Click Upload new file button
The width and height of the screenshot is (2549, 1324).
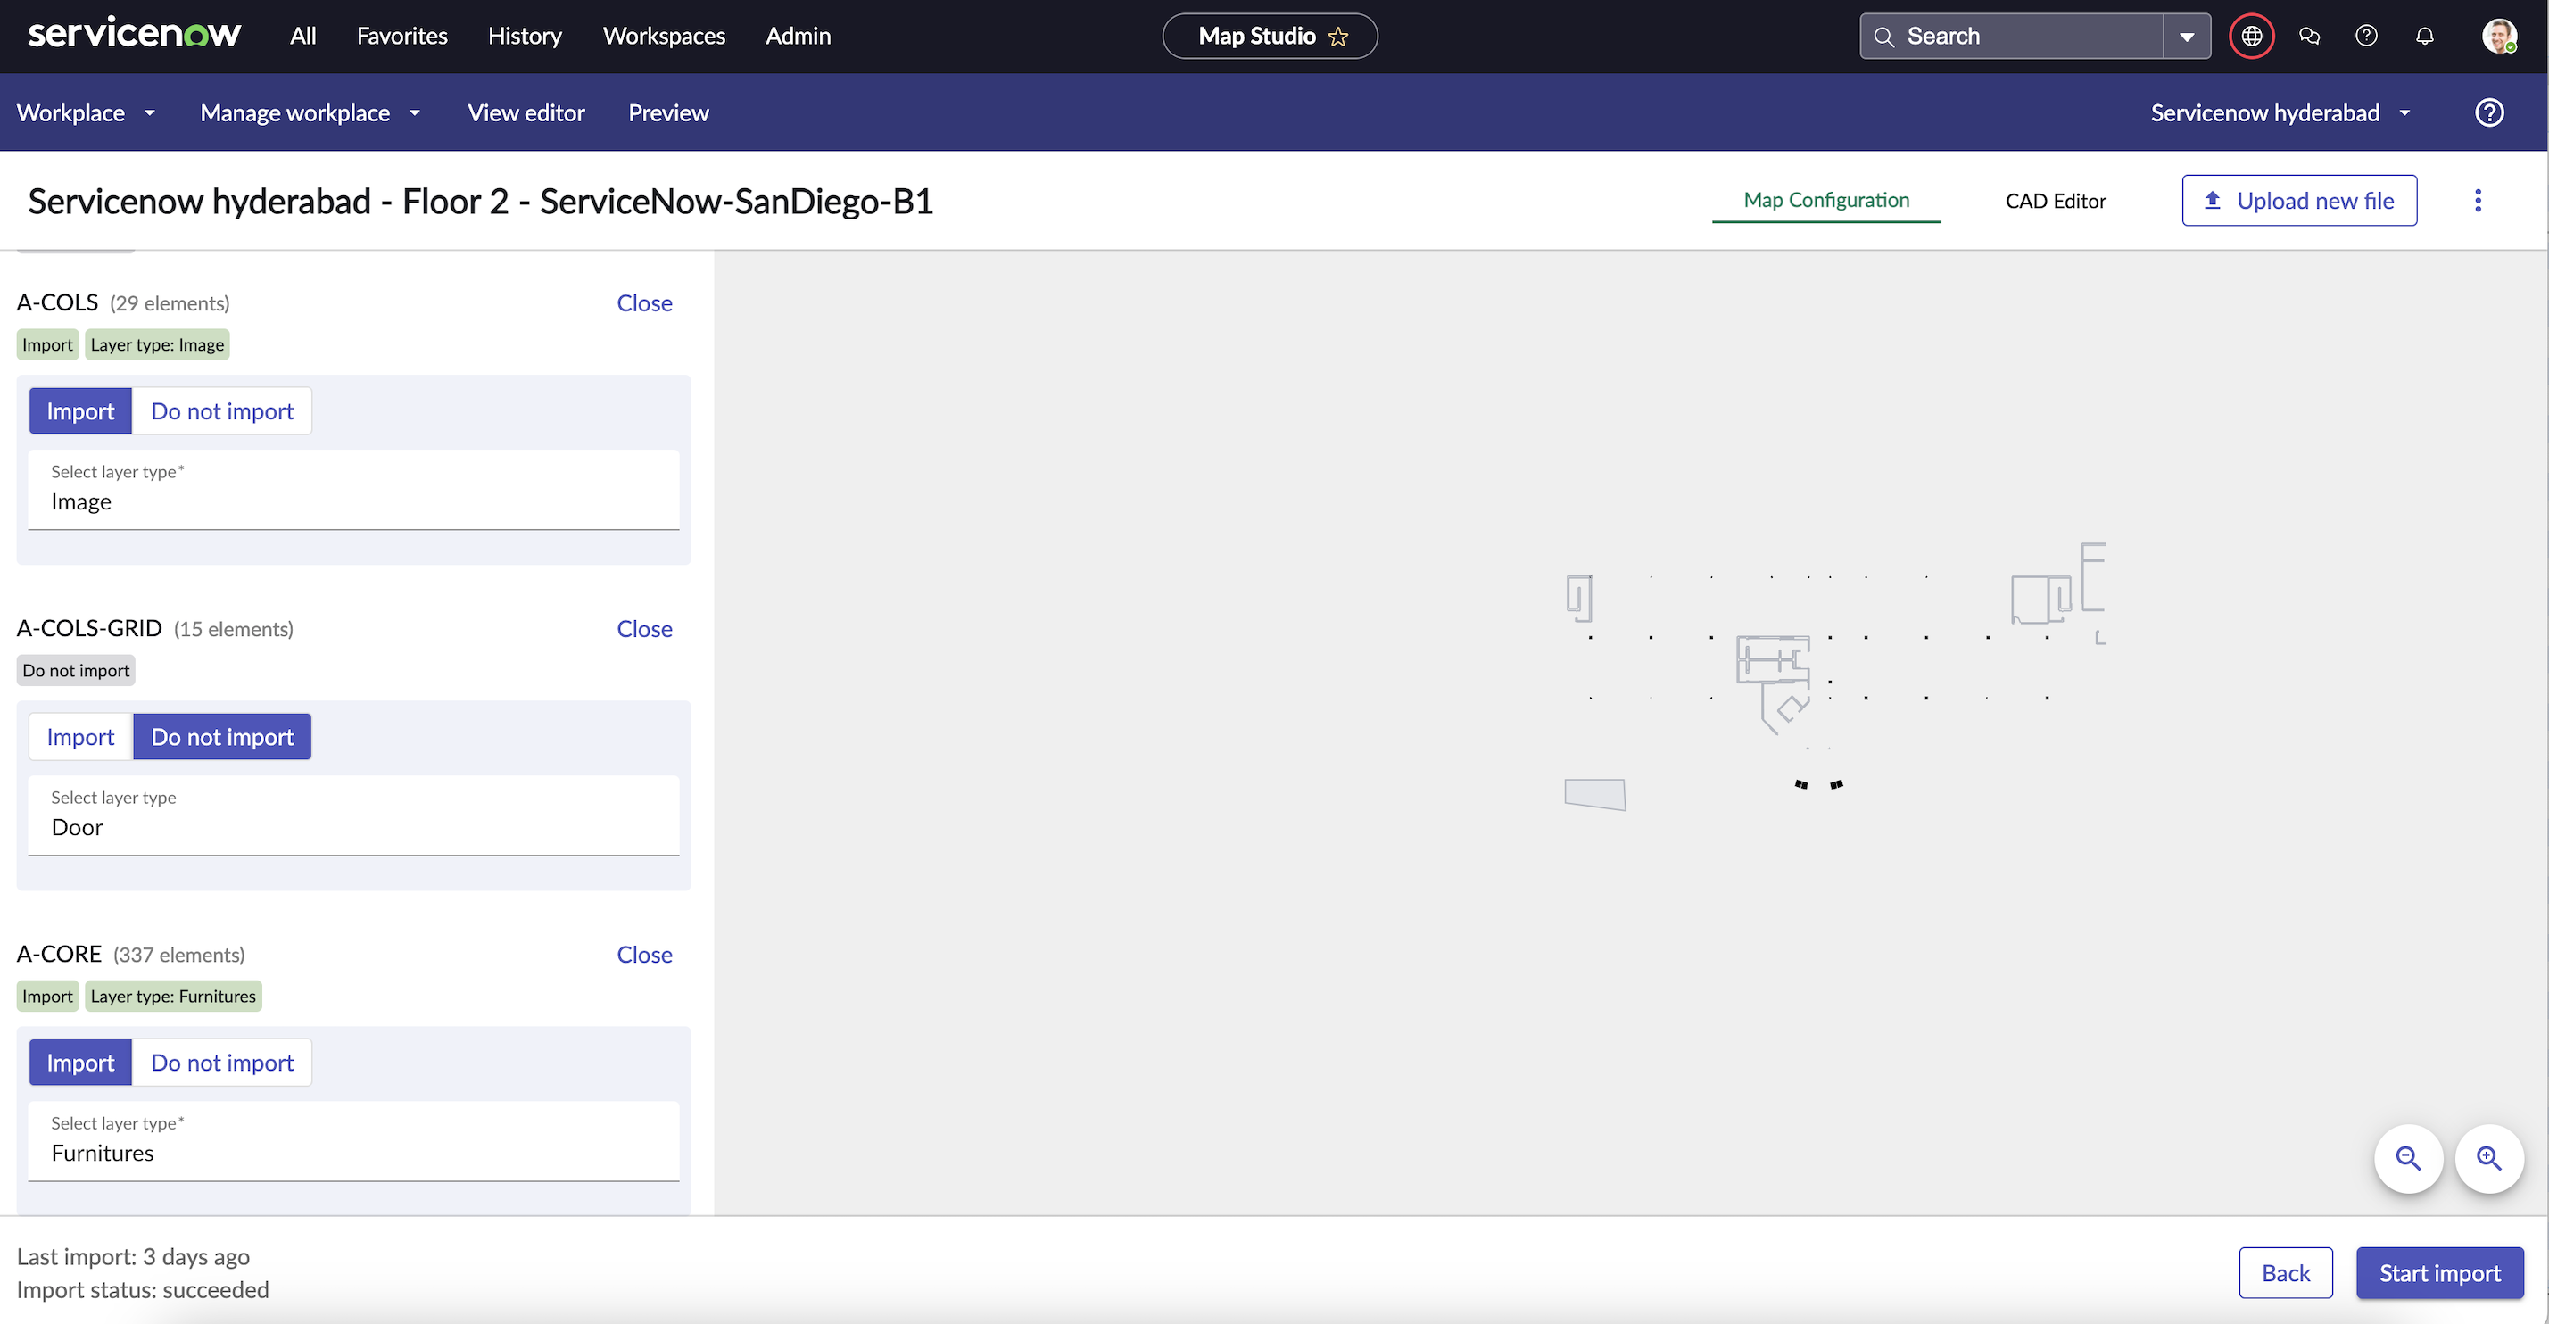2298,201
